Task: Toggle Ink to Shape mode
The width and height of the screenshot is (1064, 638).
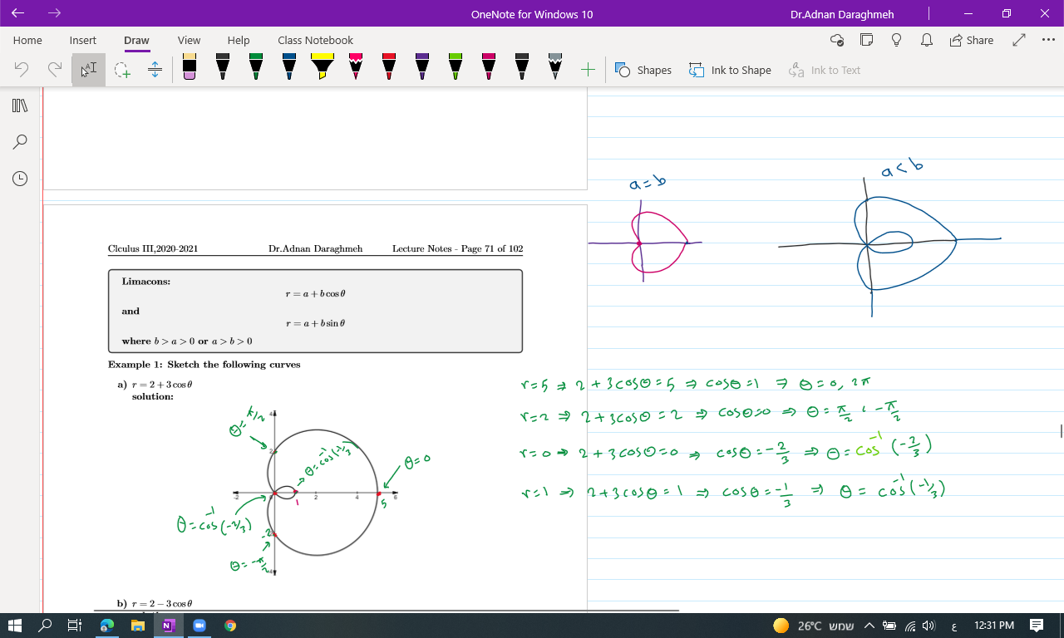Action: point(730,70)
